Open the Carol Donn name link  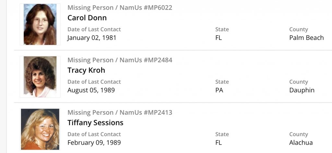pos(87,18)
